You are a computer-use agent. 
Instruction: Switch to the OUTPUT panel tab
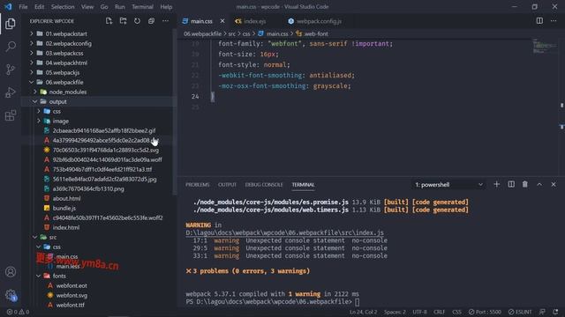coord(227,185)
